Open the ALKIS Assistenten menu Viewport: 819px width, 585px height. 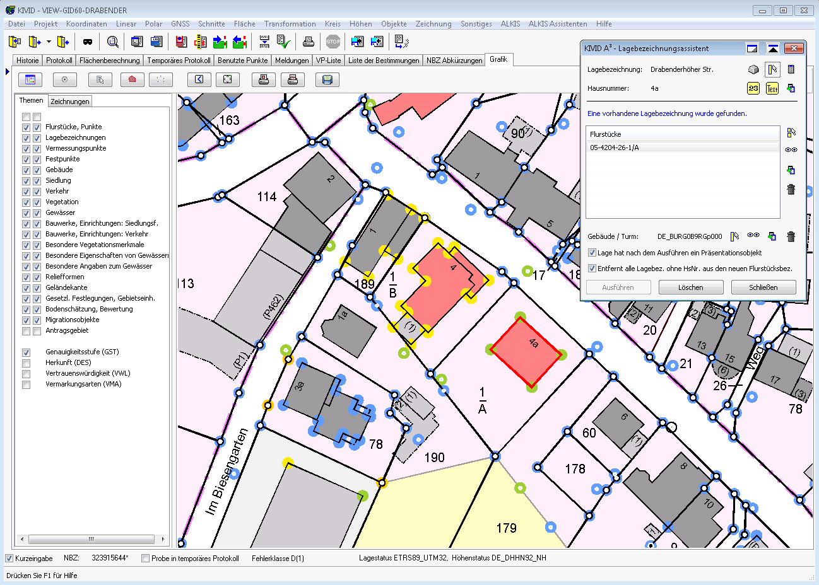[557, 24]
